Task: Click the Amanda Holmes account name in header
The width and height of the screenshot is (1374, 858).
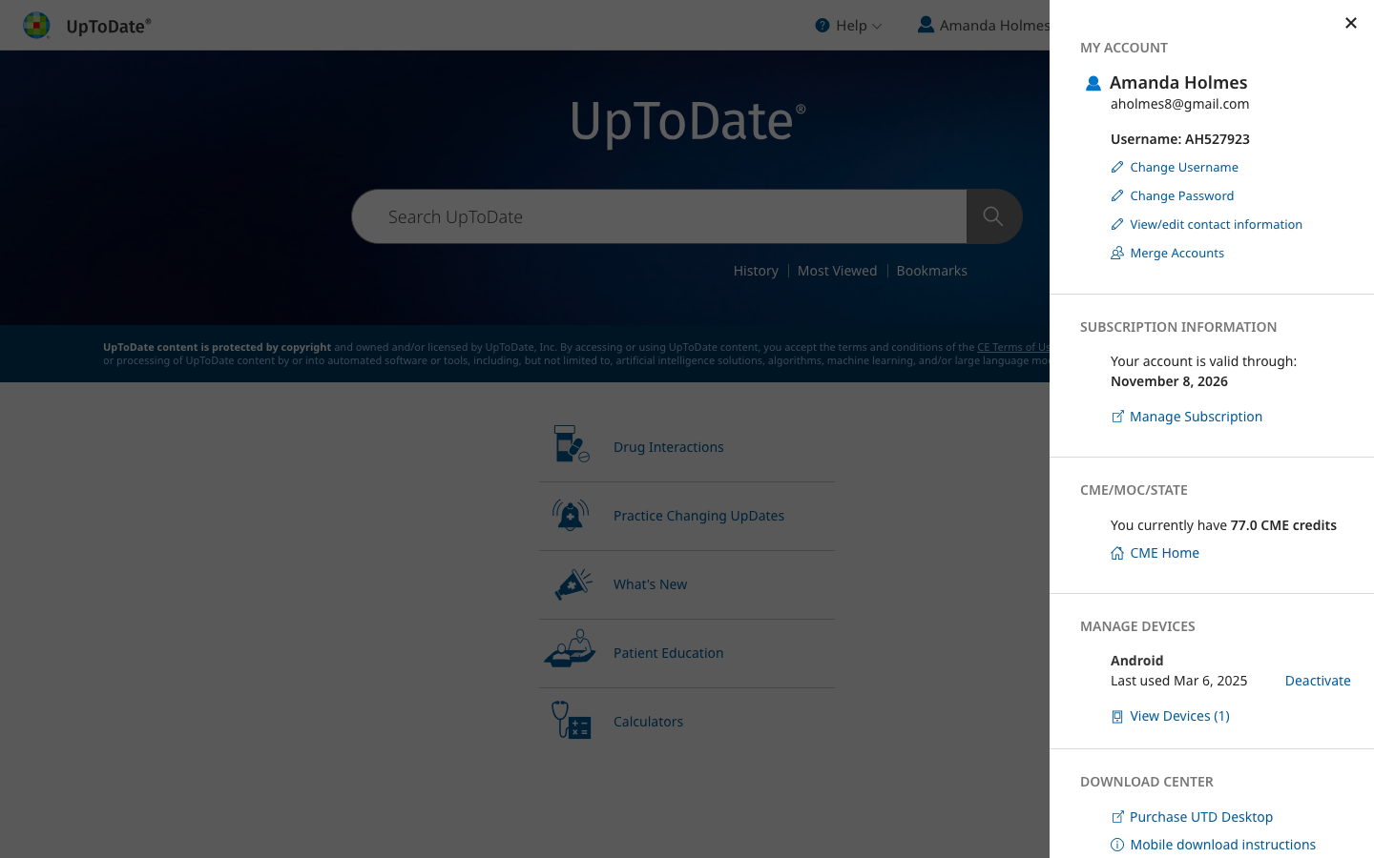Action: click(x=994, y=26)
